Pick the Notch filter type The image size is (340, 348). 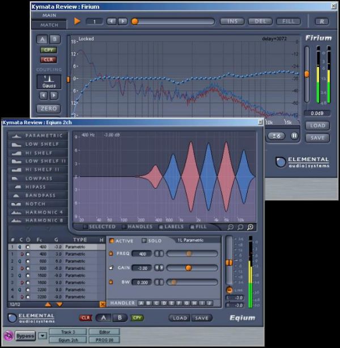38,203
